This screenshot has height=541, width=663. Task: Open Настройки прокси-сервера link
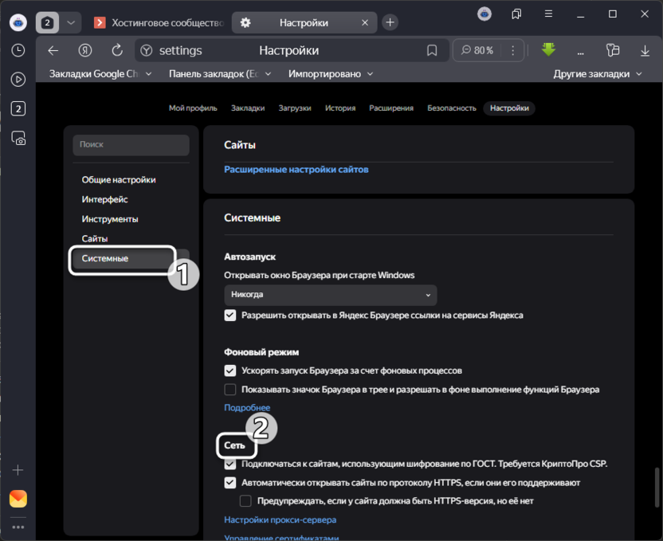coord(280,519)
